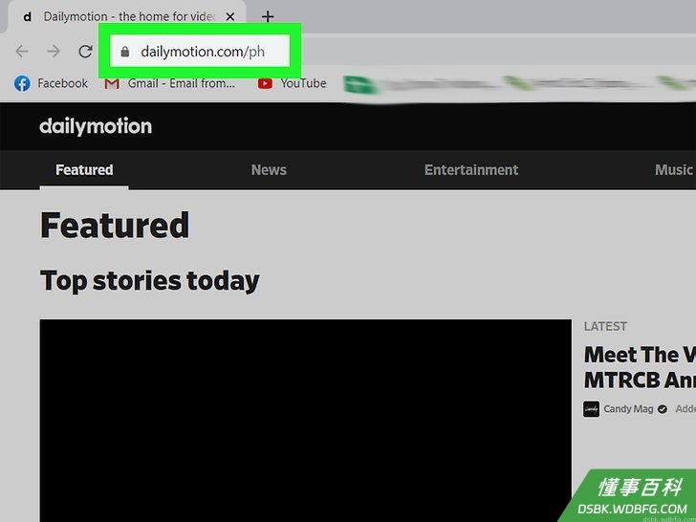Screen dimensions: 696x522
Task: Click the dailymotion site logo
Action: pyautogui.click(x=96, y=126)
